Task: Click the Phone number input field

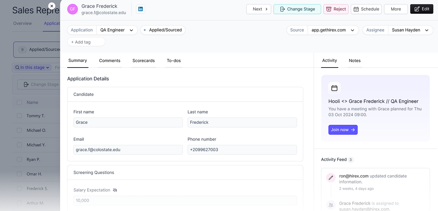Action: 242,149
